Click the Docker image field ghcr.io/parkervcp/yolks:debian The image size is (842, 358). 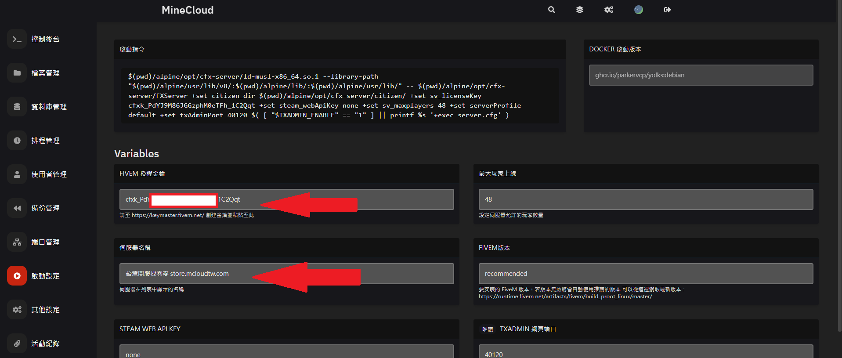(701, 75)
